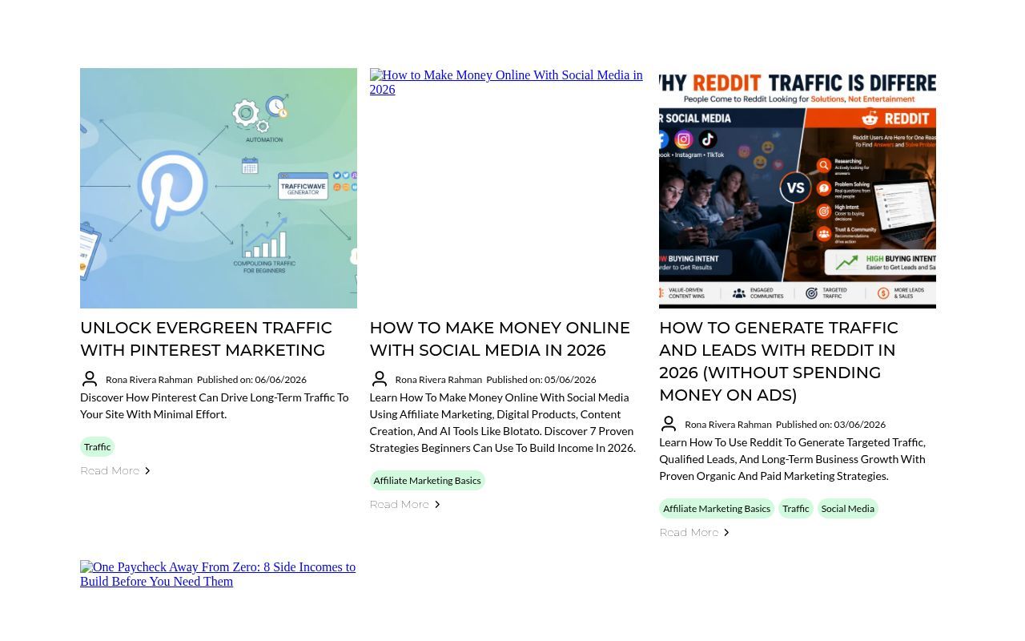Click chevron arrow beside Social Media Read More
This screenshot has height=641, width=1025.
click(437, 505)
